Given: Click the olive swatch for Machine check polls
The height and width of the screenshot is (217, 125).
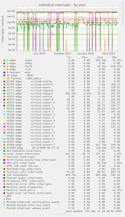Looking at the screenshot, I should point(4,190).
